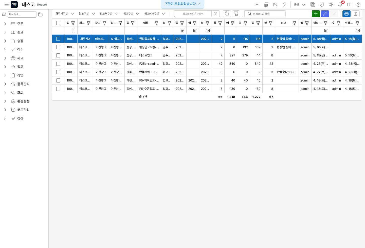This screenshot has width=365, height=248.
Task: Open the hamburger menu icon
Action: 7,4
